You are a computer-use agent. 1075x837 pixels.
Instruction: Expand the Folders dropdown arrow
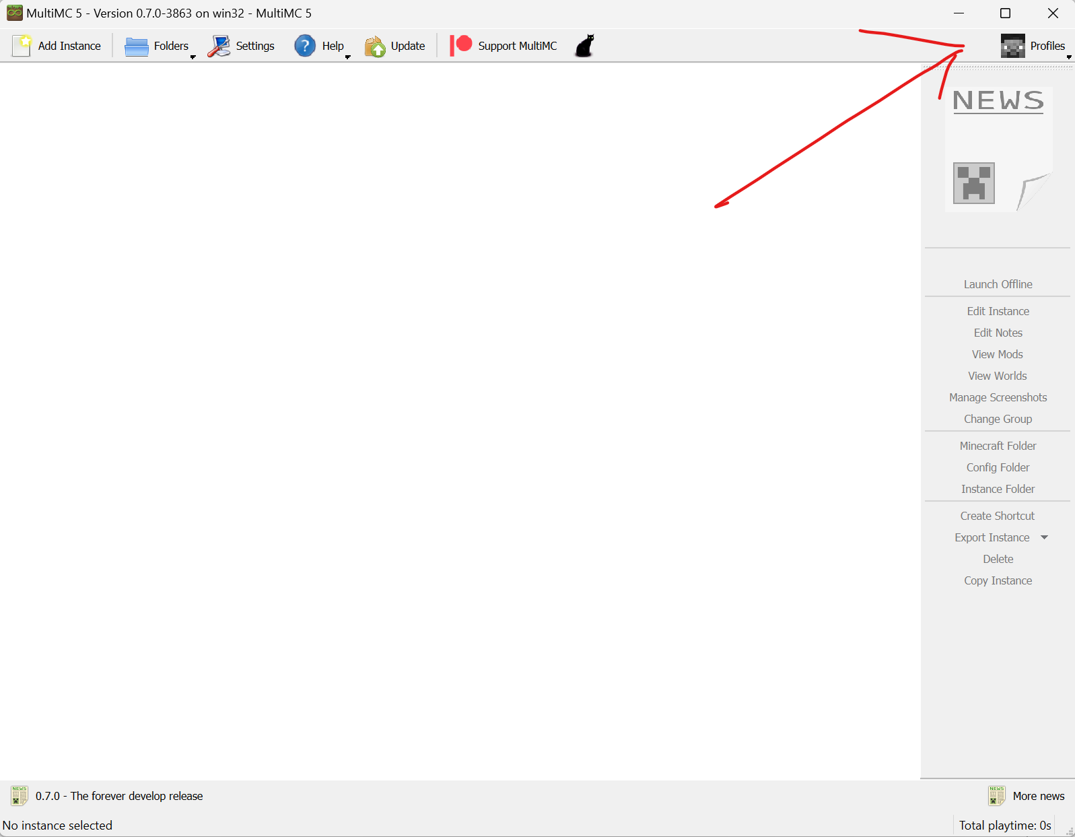coord(193,57)
